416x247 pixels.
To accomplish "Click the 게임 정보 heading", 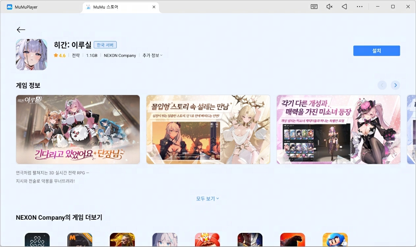I will (28, 86).
